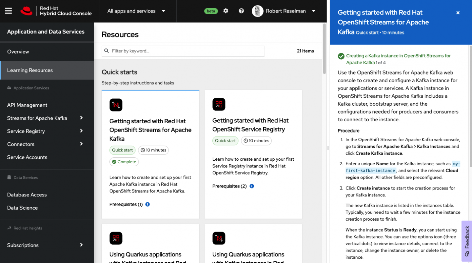Click the green check icon of the completed task

pos(341,56)
